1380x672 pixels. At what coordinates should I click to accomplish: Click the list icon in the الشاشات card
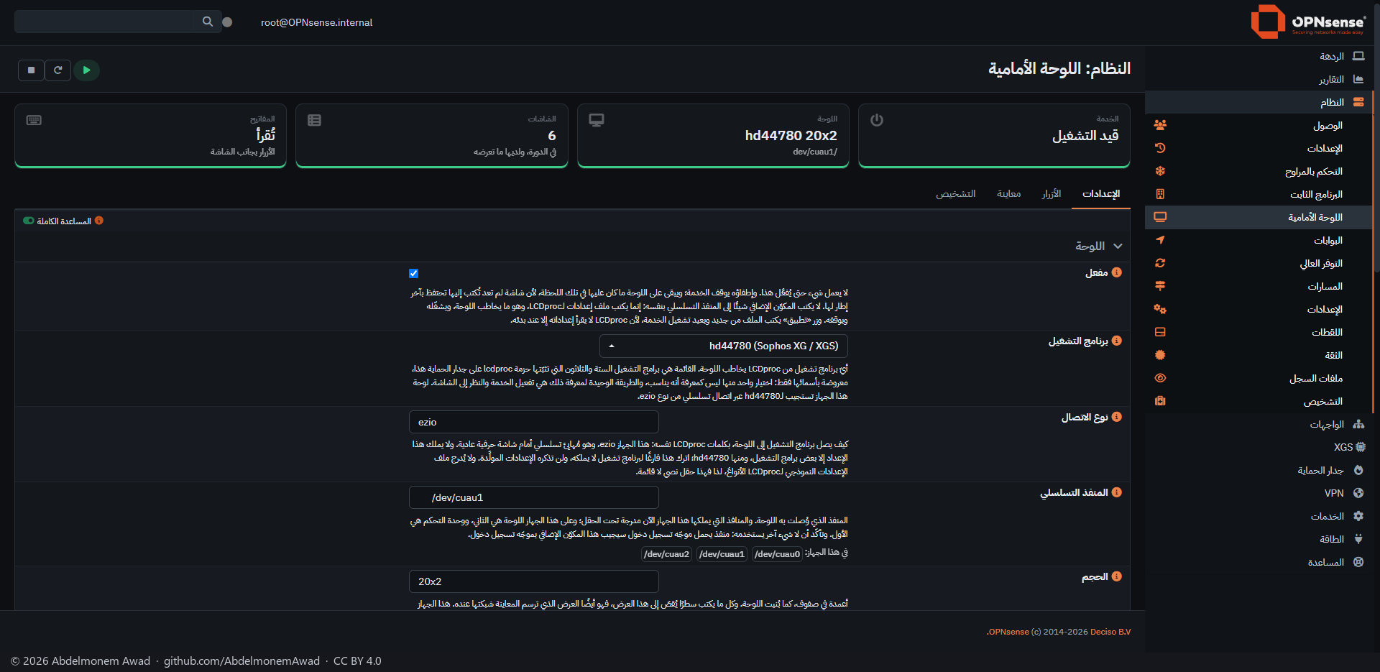pyautogui.click(x=314, y=120)
